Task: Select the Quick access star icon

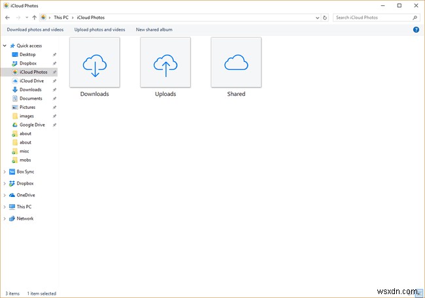Action: click(x=12, y=46)
